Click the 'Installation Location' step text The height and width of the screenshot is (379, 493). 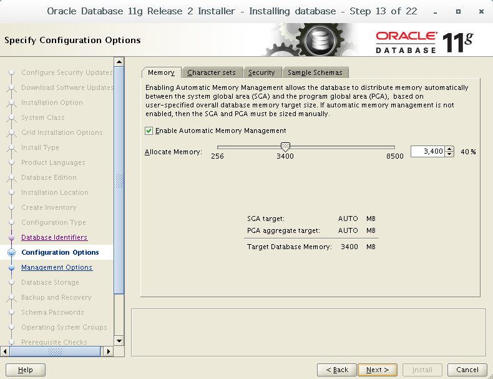click(x=55, y=192)
